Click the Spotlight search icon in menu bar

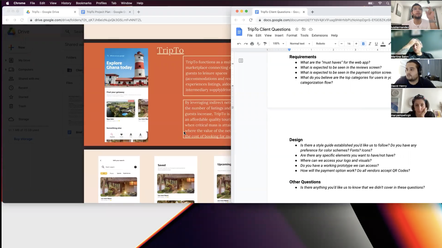[388, 3]
